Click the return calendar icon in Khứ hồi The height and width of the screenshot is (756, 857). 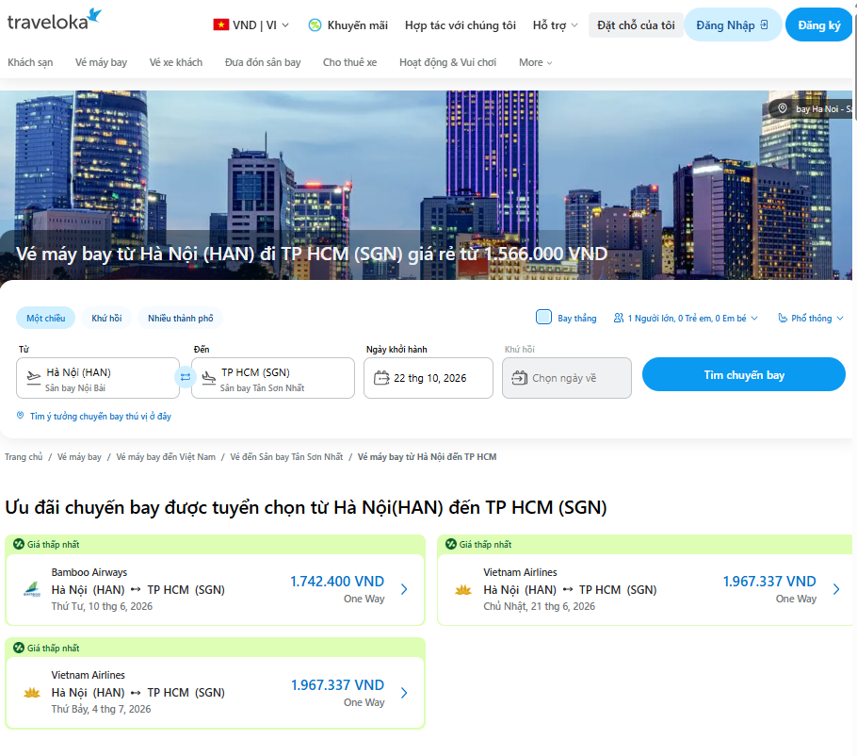[x=519, y=377]
